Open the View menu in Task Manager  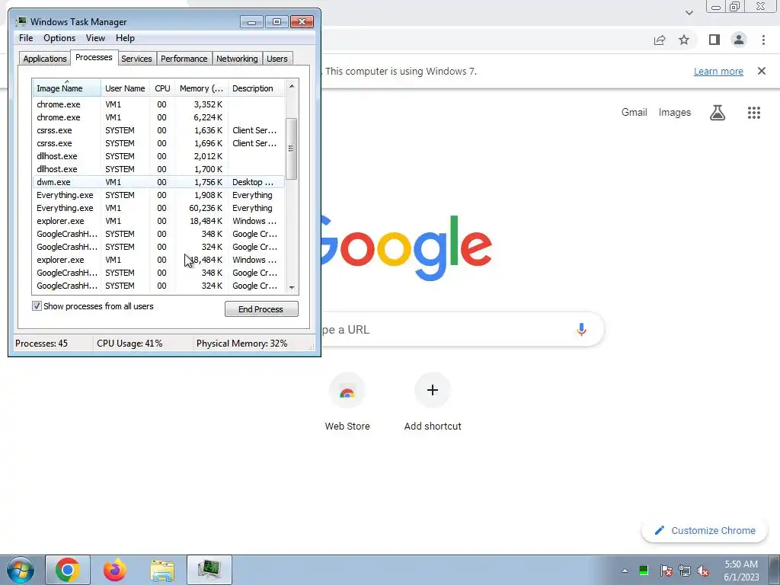(x=95, y=38)
